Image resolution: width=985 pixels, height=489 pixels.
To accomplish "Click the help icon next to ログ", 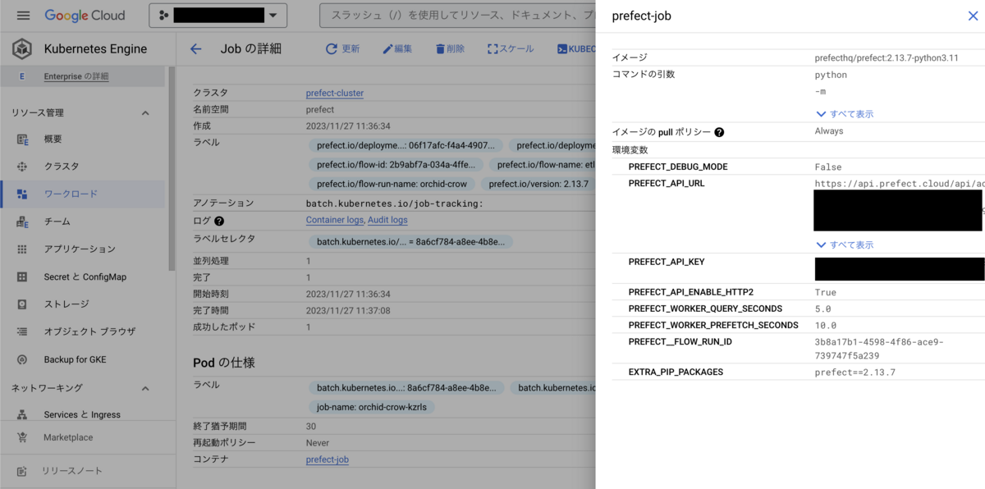I will (x=219, y=221).
